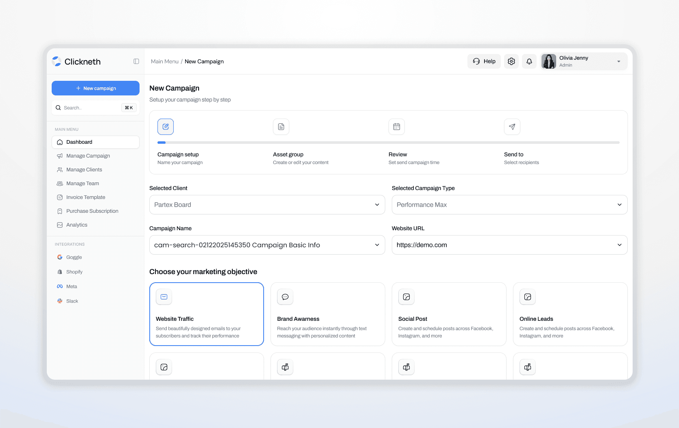The height and width of the screenshot is (428, 679).
Task: Open Purchase Subscription page
Action: [96, 211]
